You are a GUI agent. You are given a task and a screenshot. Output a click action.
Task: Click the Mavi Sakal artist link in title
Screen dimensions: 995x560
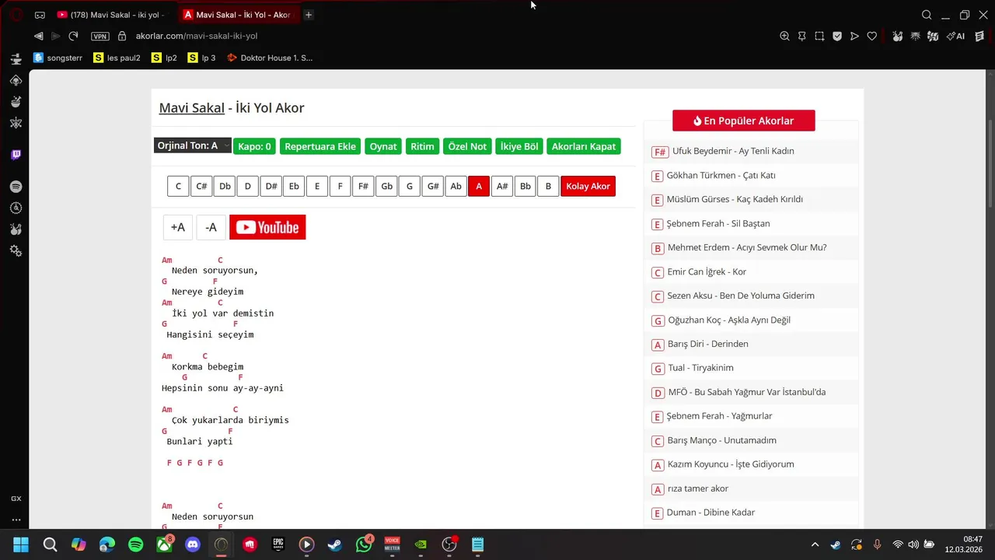[192, 107]
